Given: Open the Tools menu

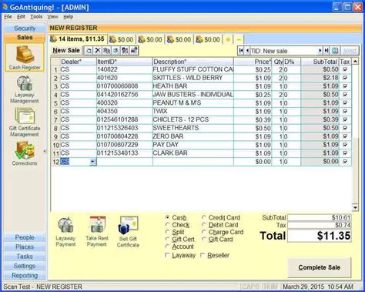Looking at the screenshot, I should (36, 17).
